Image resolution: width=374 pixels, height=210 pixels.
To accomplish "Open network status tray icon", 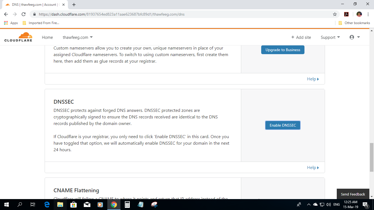I will tap(322, 205).
